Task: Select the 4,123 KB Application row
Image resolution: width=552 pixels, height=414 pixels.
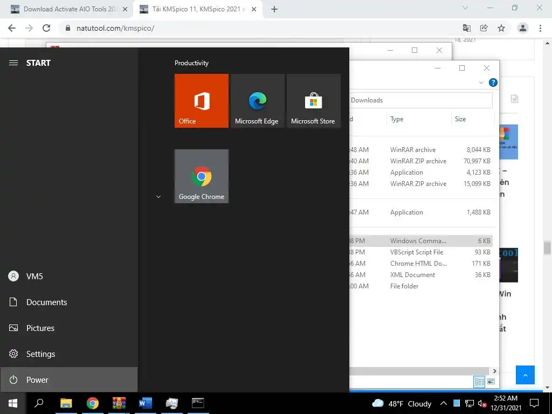Action: click(420, 172)
